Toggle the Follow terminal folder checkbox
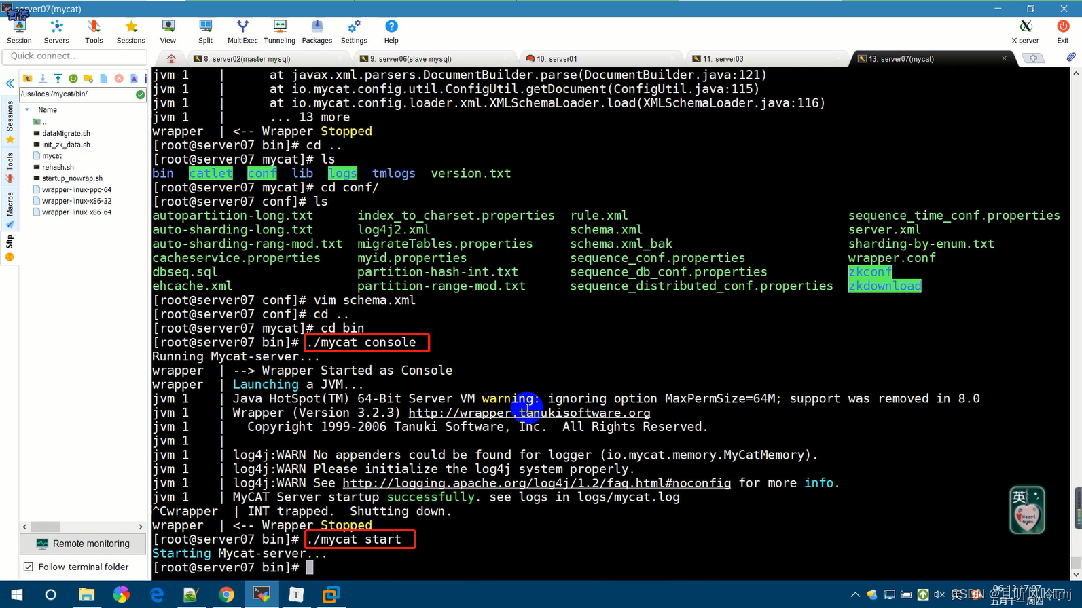This screenshot has height=608, width=1082. point(28,567)
